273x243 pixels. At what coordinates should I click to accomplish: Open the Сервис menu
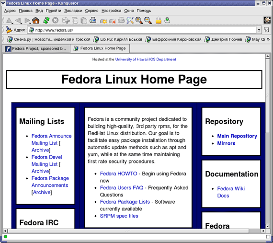tap(91, 11)
